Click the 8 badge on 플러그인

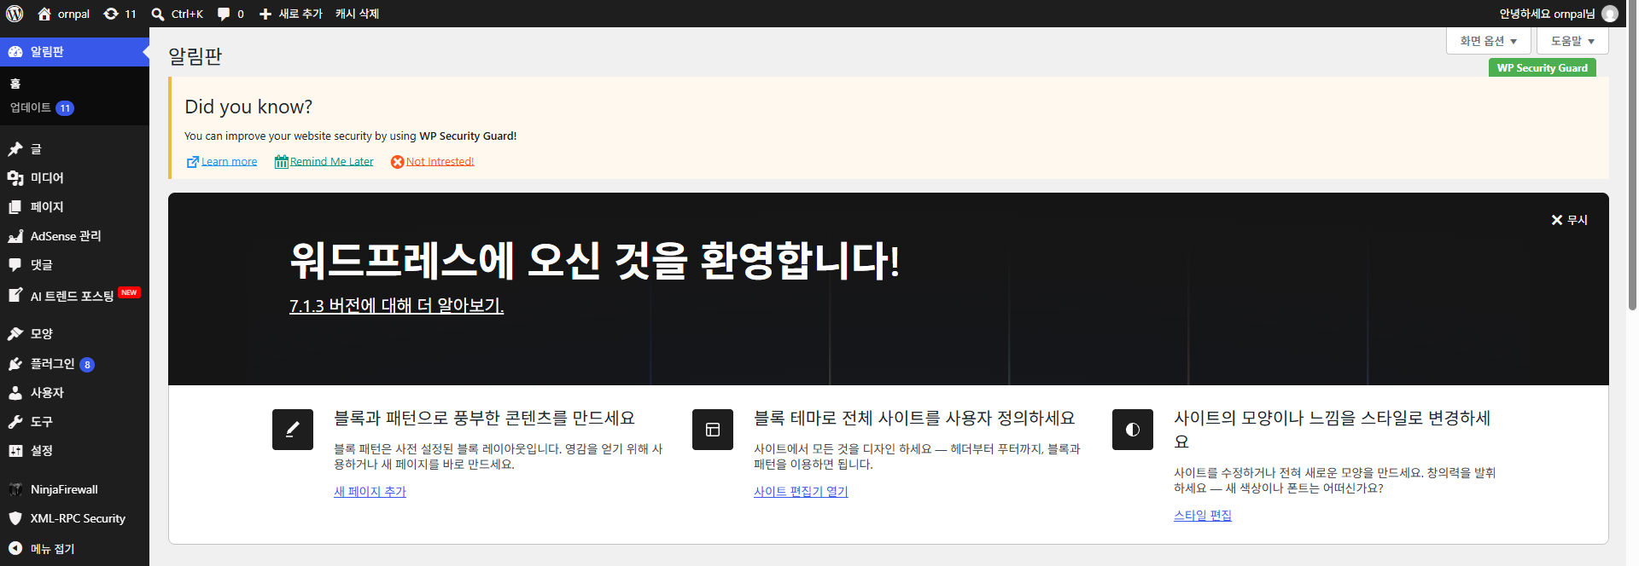point(87,365)
